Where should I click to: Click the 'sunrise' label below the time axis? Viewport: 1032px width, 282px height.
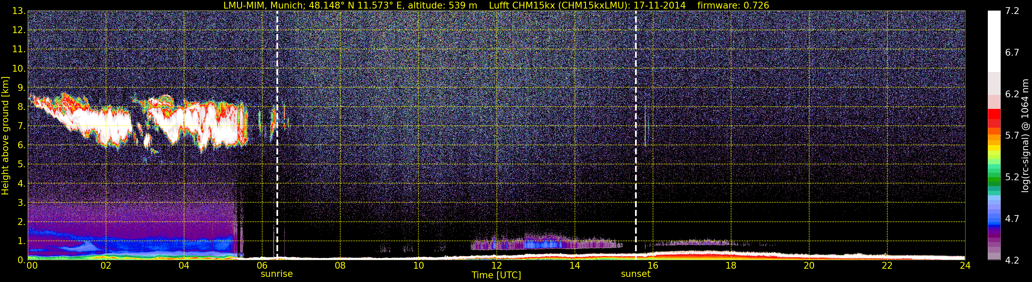click(x=277, y=274)
